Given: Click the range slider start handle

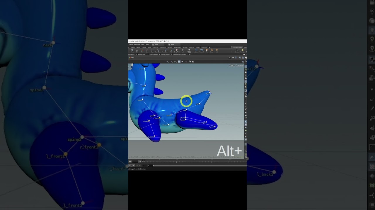Looking at the screenshot, I should pyautogui.click(x=153, y=166).
